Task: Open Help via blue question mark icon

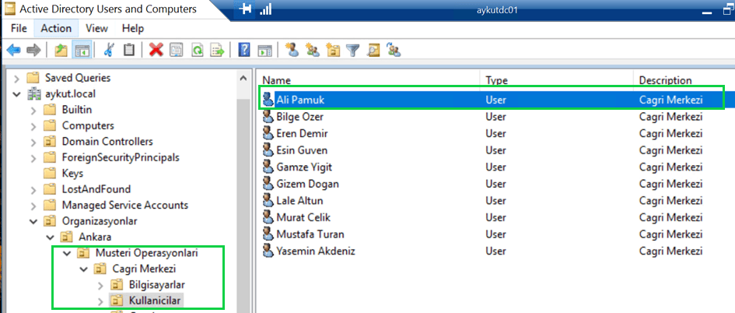Action: coord(243,50)
